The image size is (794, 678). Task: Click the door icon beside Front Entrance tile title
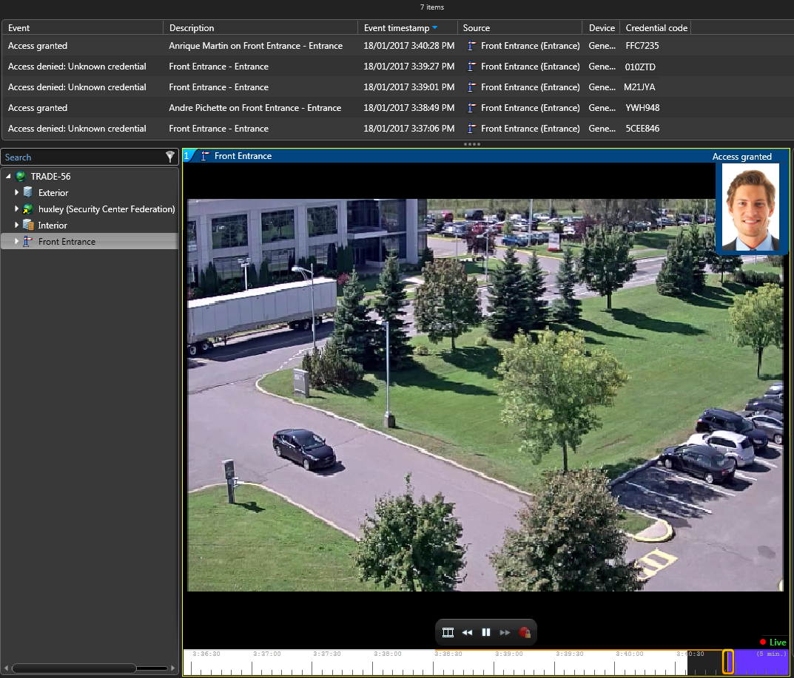coord(203,155)
